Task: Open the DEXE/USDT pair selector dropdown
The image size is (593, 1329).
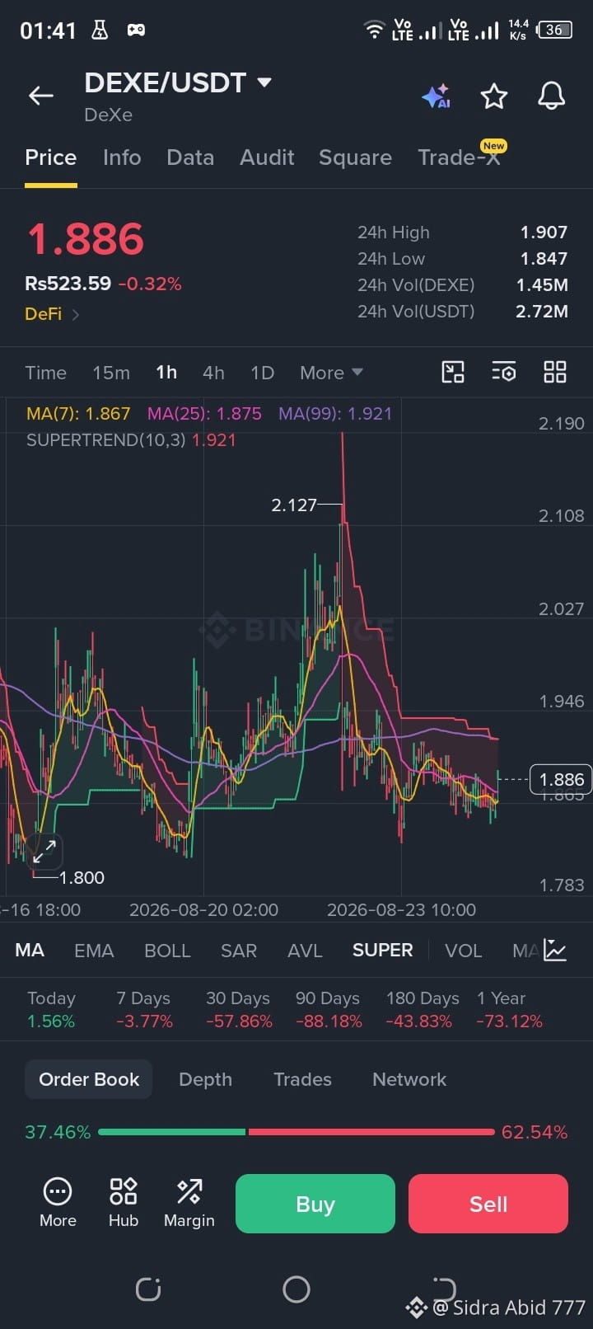Action: pos(178,82)
